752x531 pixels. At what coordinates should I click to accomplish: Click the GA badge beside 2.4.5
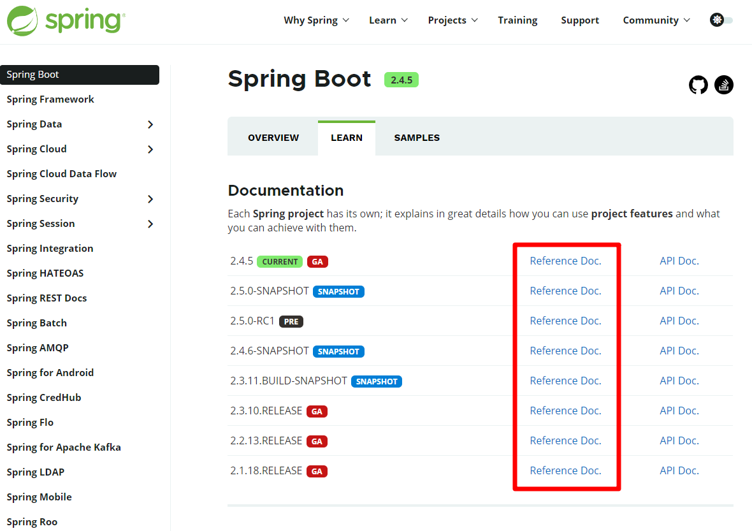(317, 262)
